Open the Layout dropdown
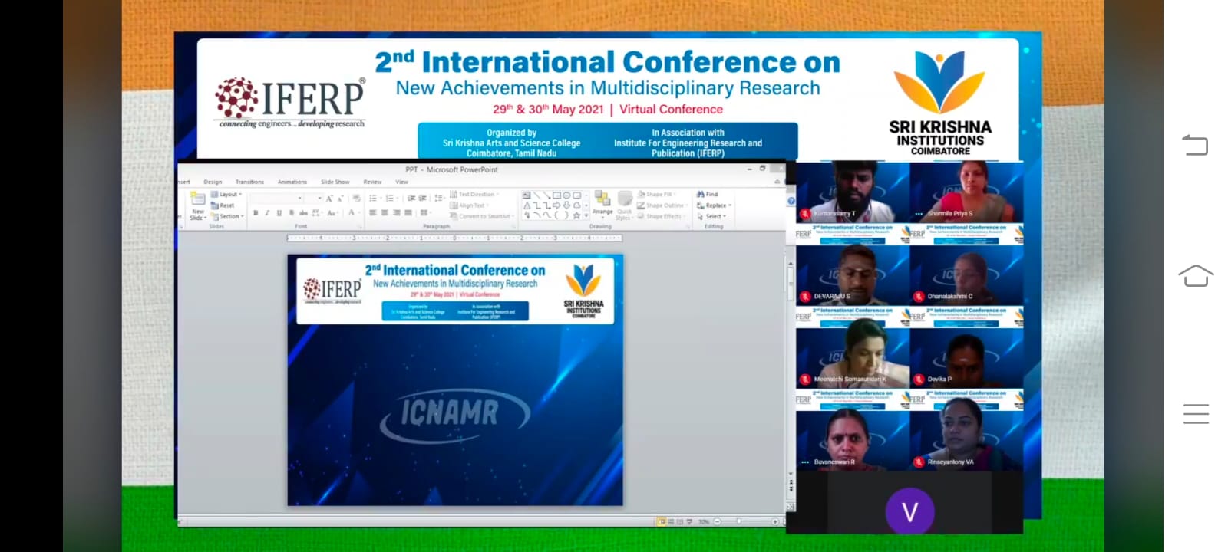Viewport: 1228px width, 552px height. coord(226,194)
